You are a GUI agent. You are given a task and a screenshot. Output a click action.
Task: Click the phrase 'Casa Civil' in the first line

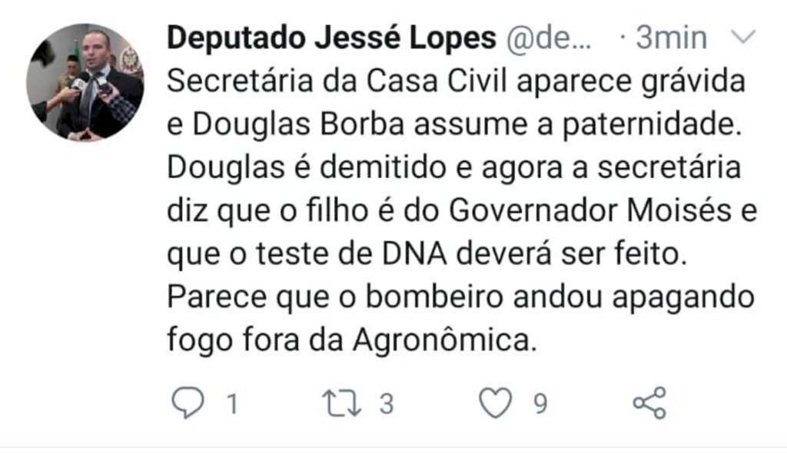click(x=437, y=81)
